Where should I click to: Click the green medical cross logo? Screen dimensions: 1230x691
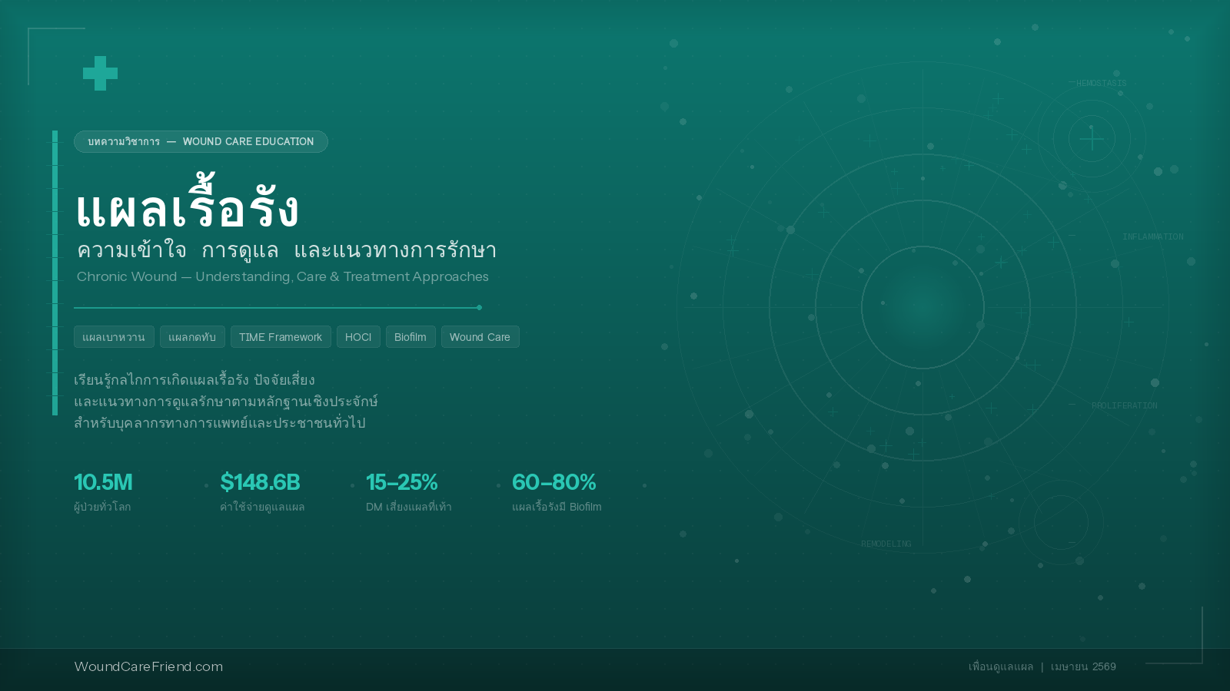coord(100,74)
